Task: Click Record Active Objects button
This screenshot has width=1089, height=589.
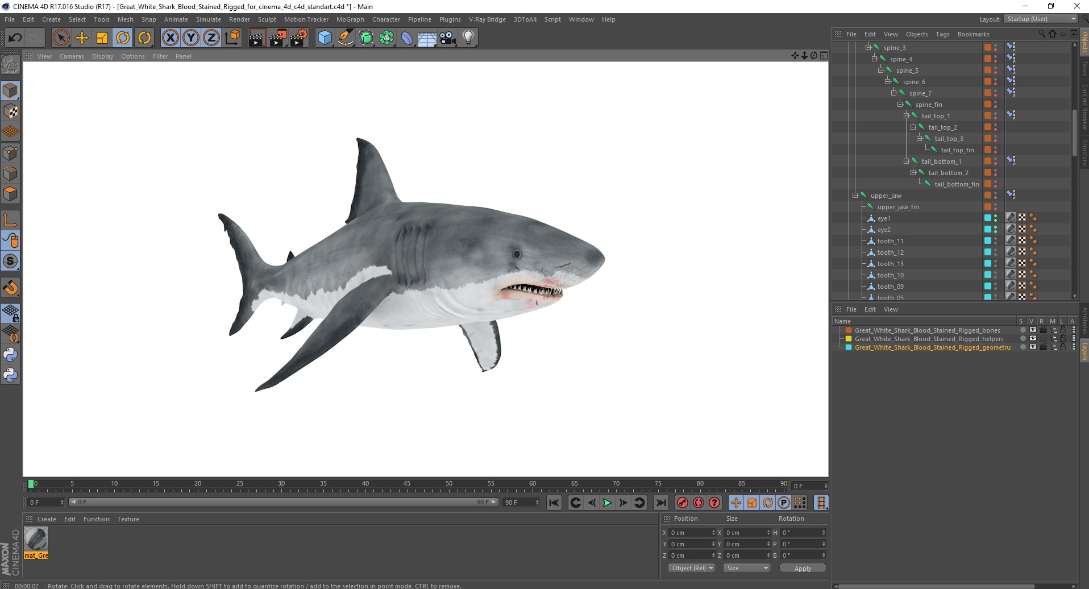Action: coord(683,503)
